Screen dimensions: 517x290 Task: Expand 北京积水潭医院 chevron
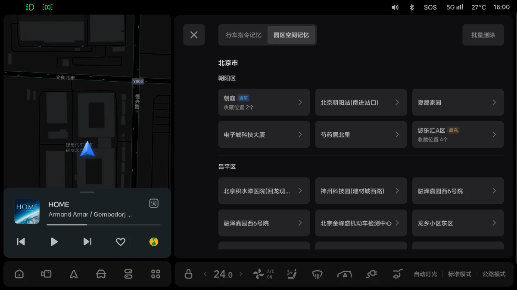pos(300,191)
